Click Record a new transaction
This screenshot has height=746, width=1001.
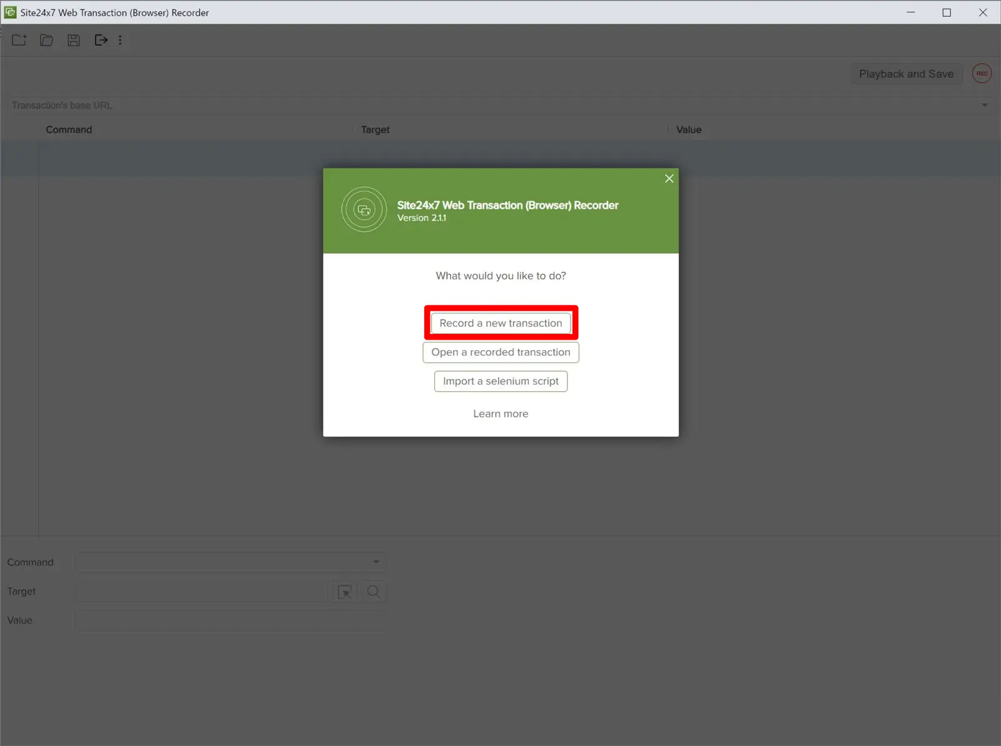coord(500,323)
